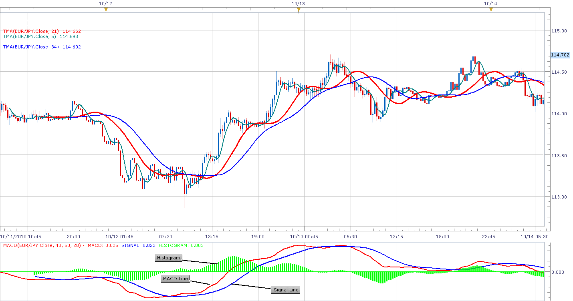The width and height of the screenshot is (573, 301).
Task: Click the 19:00 time axis label
Action: (x=258, y=237)
